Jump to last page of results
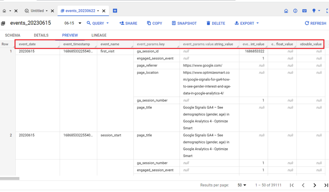The width and height of the screenshot is (329, 192). point(326,185)
